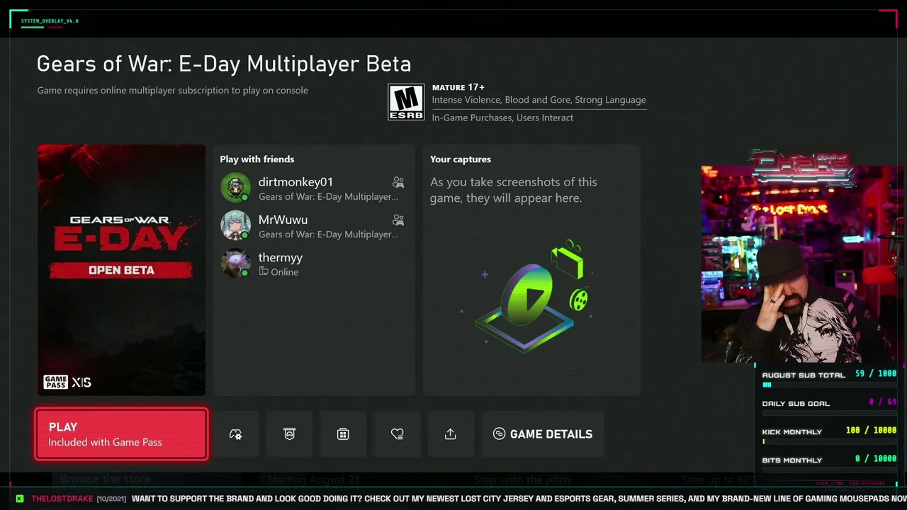Click the "DAILY SUB GOAL" overlay label
Image resolution: width=907 pixels, height=510 pixels.
tap(796, 403)
